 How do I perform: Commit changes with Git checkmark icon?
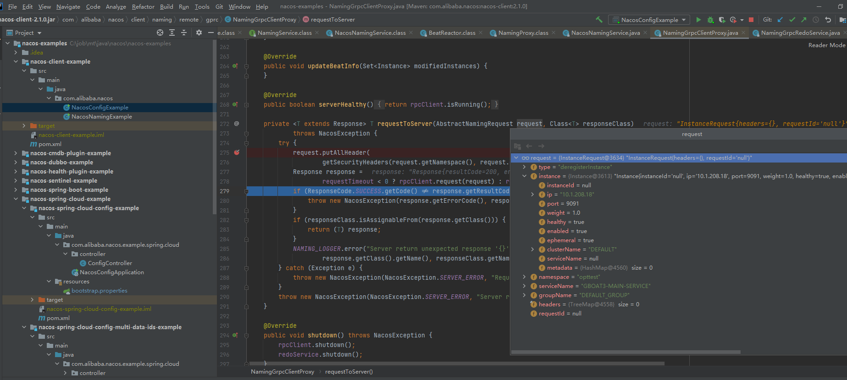(792, 20)
